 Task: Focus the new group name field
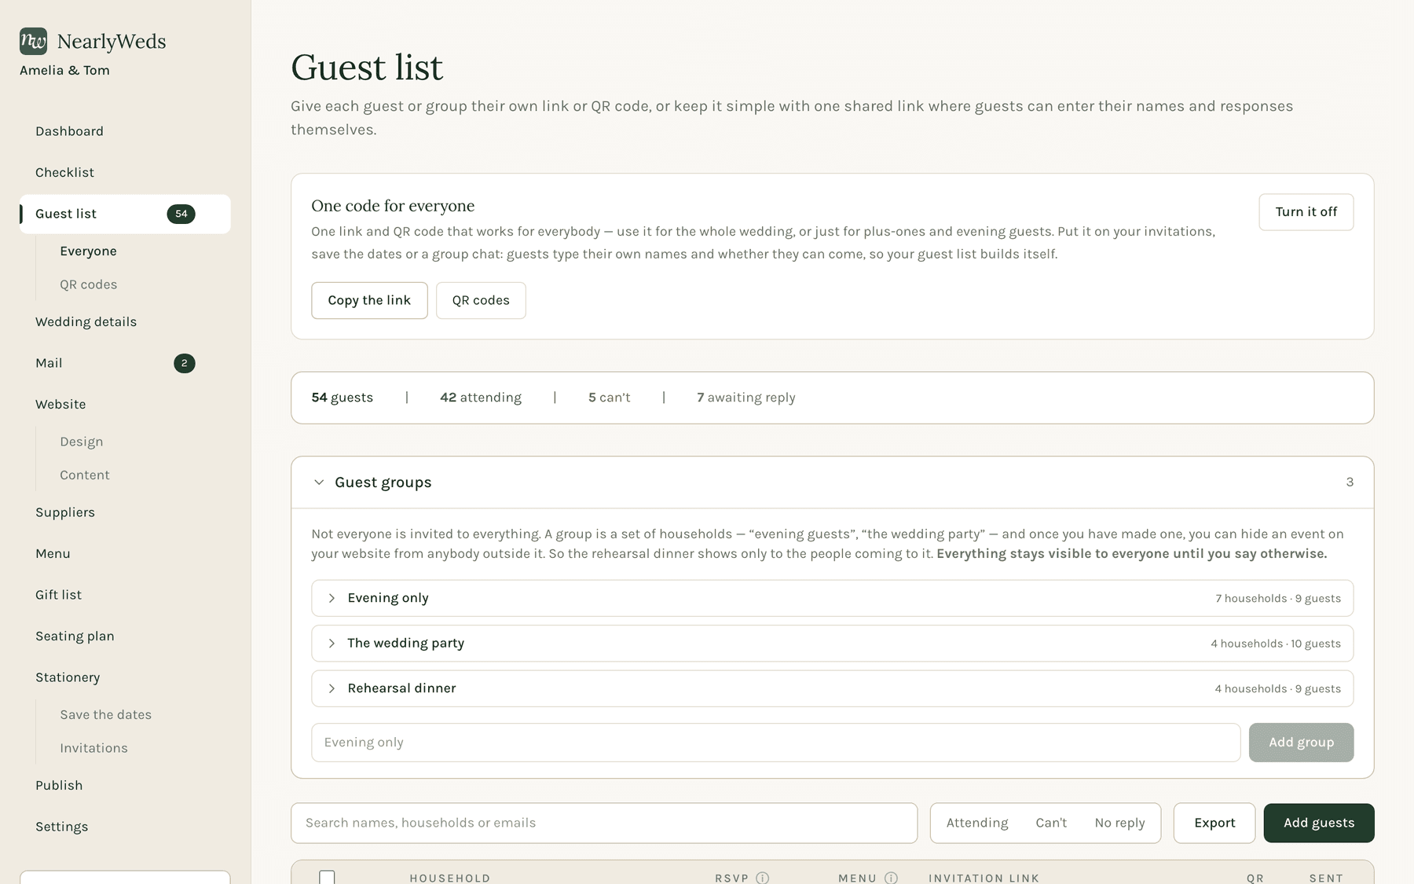775,743
